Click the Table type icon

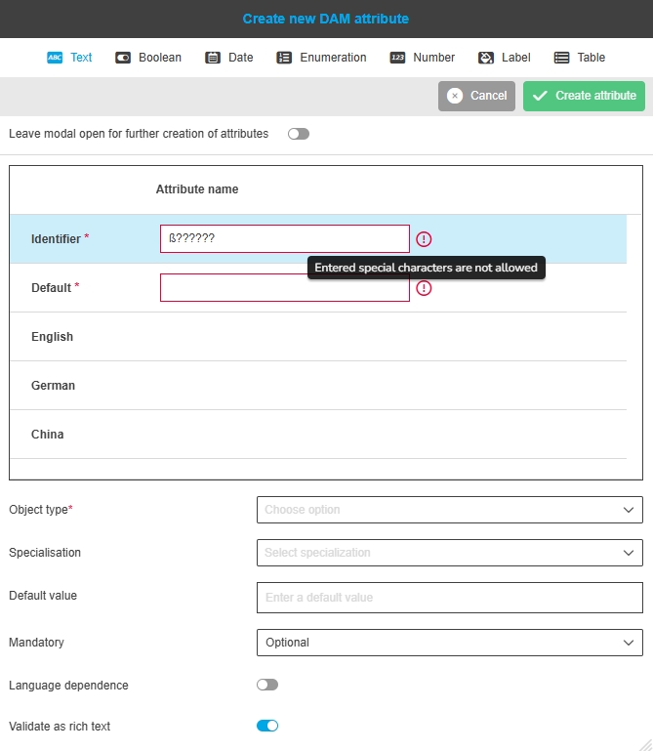[562, 58]
